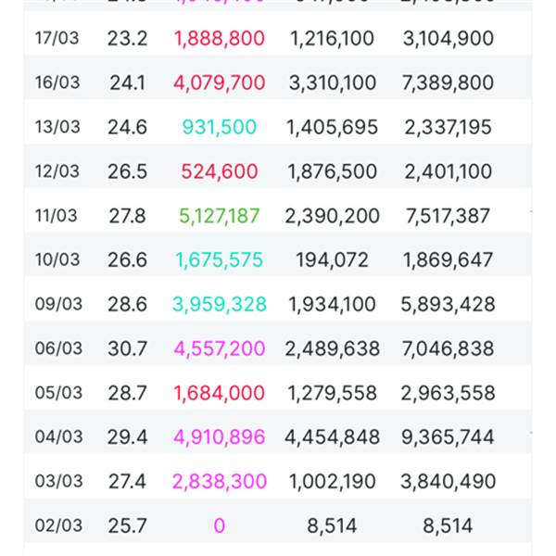The image size is (556, 556).
Task: Click the teal value 931,500
Action: tap(220, 127)
